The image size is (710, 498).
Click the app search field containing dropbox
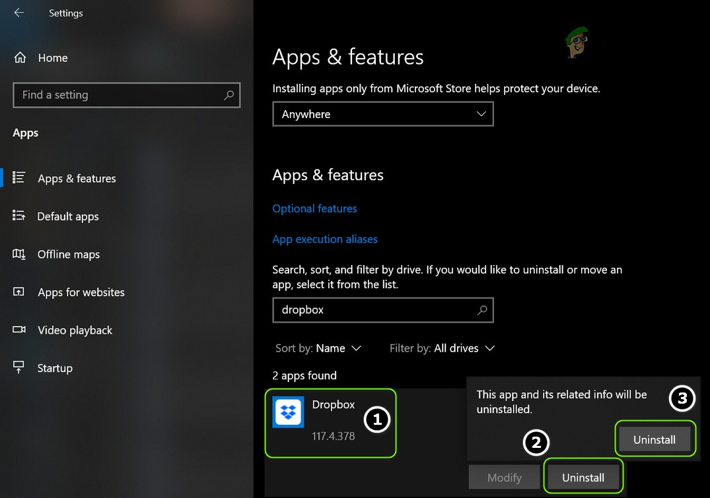point(383,310)
